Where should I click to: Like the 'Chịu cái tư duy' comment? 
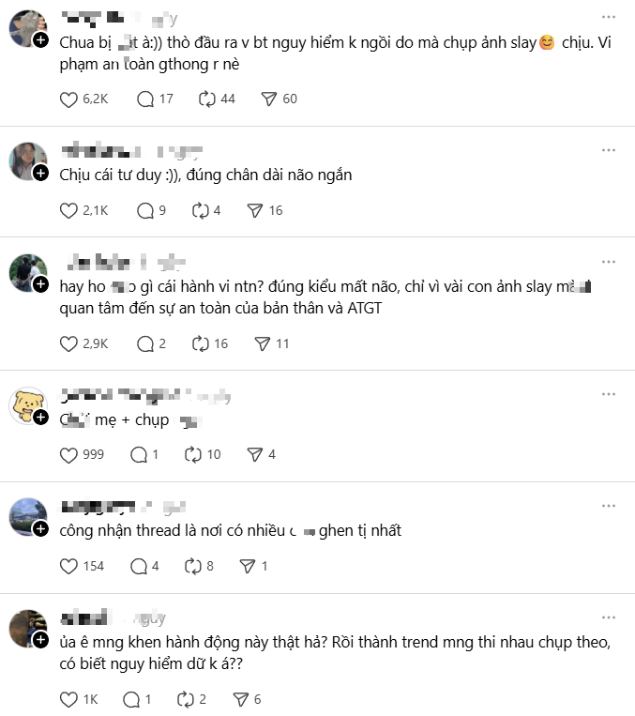tap(68, 211)
